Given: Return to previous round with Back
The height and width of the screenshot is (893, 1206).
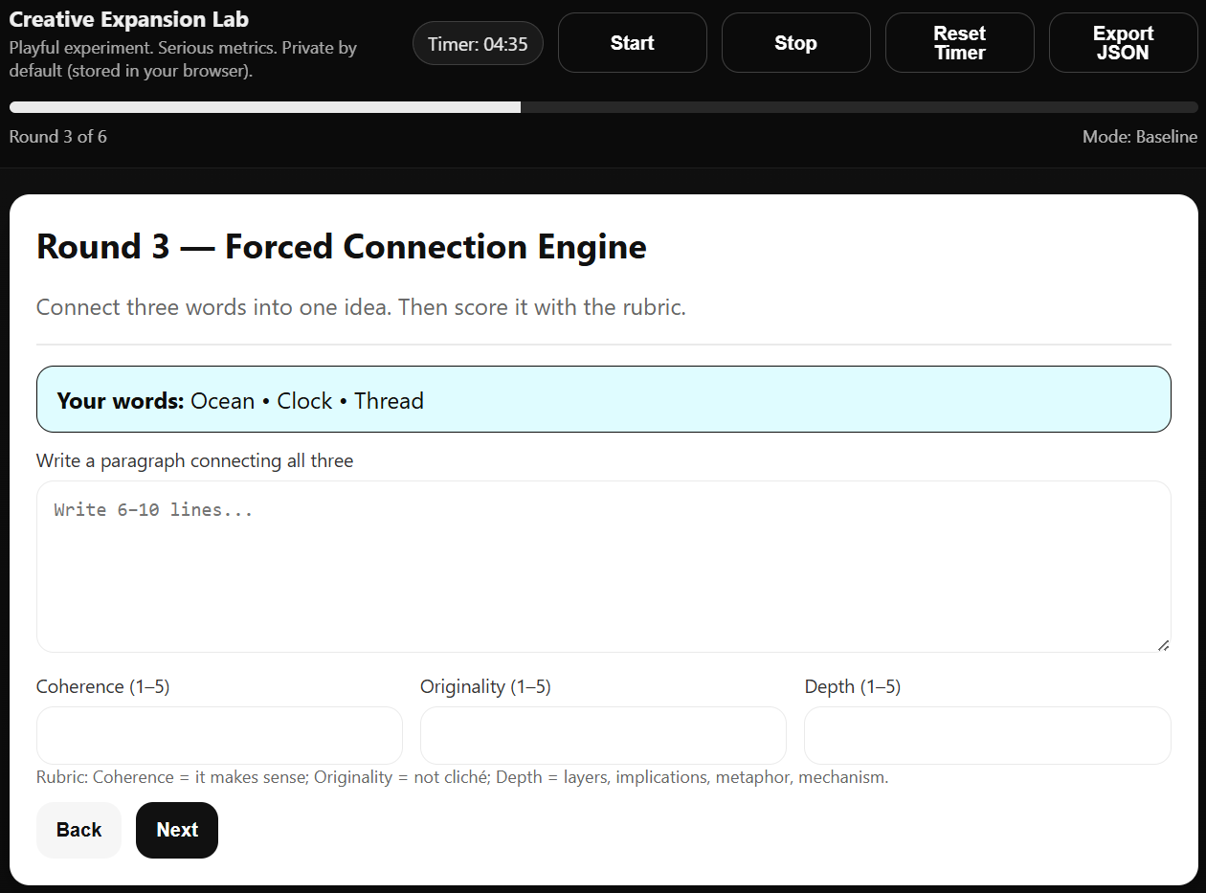Looking at the screenshot, I should (78, 830).
